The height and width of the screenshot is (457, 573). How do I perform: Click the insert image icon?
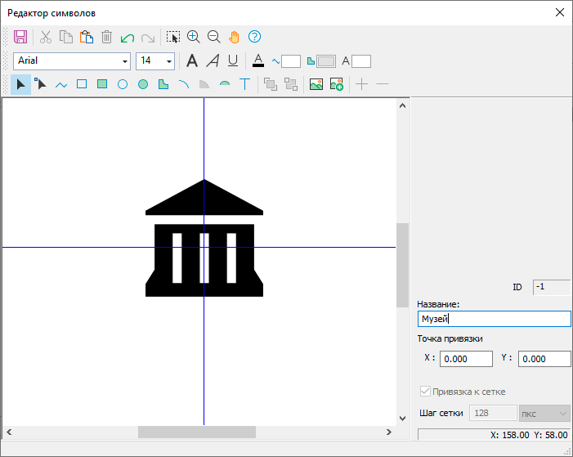click(x=316, y=84)
